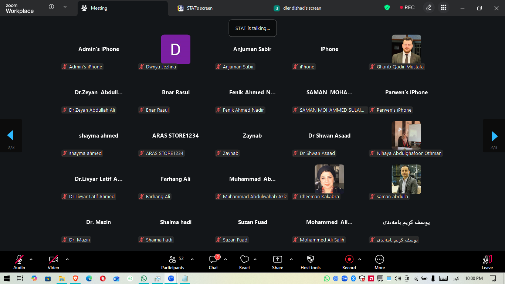Go to next page of participants
Viewport: 505px width, 284px height.
pos(494,136)
